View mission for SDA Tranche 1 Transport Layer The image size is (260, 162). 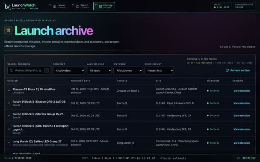click(242, 129)
